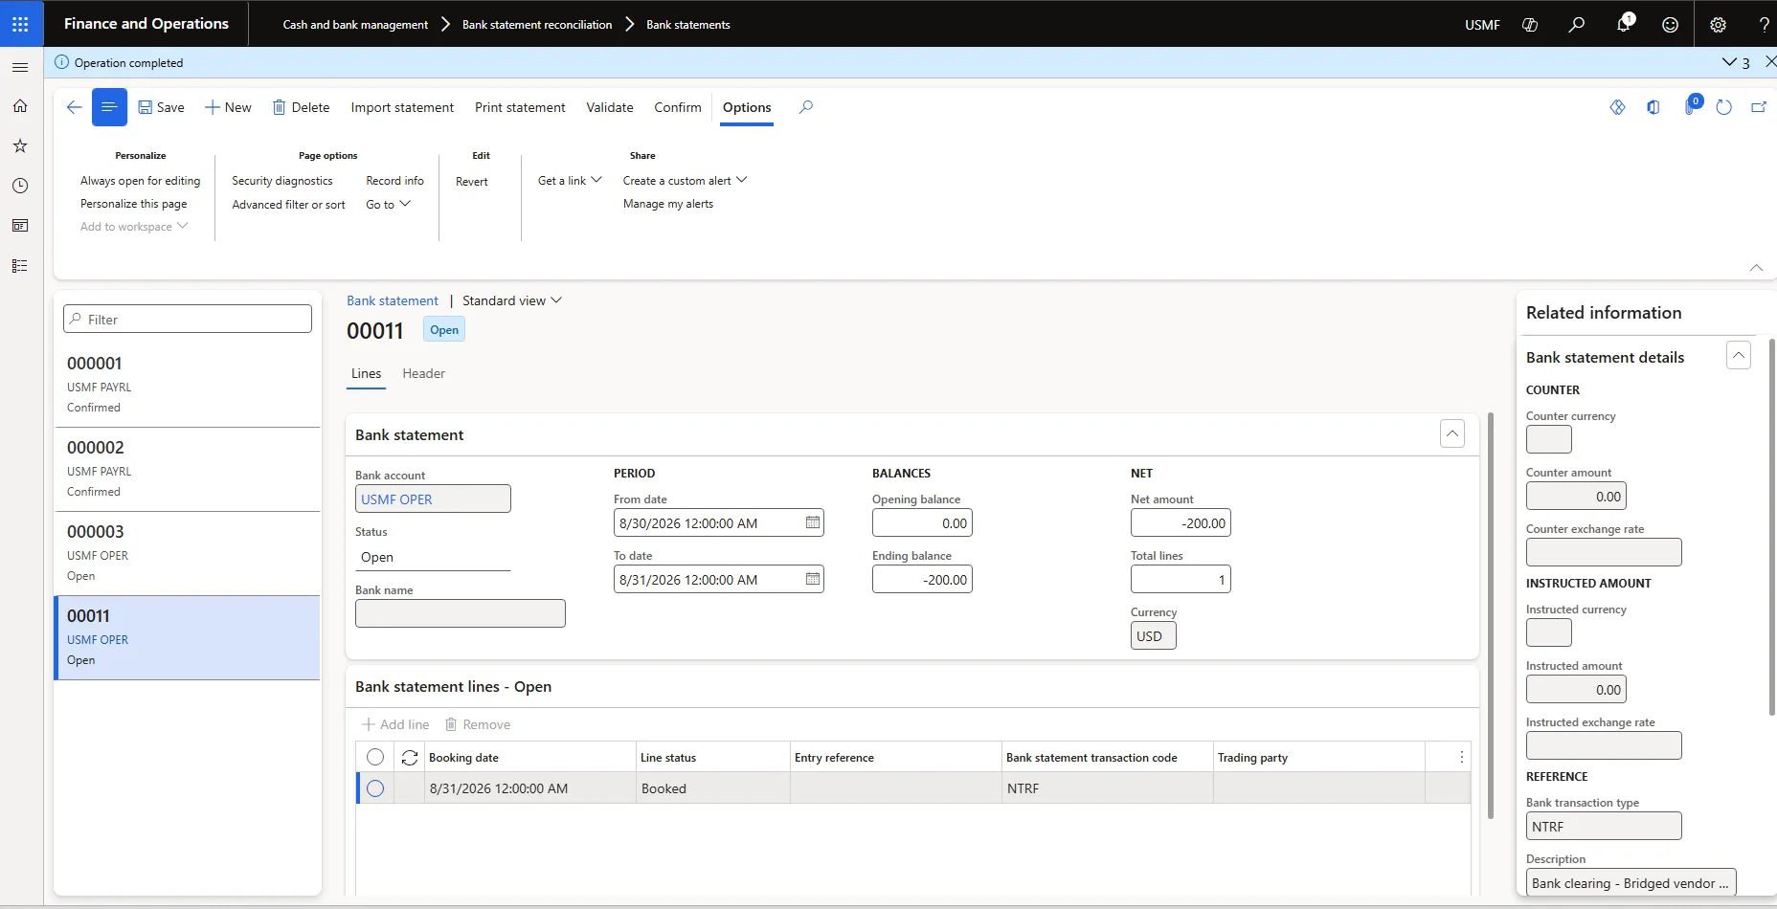Click the Confirm button

(x=678, y=107)
